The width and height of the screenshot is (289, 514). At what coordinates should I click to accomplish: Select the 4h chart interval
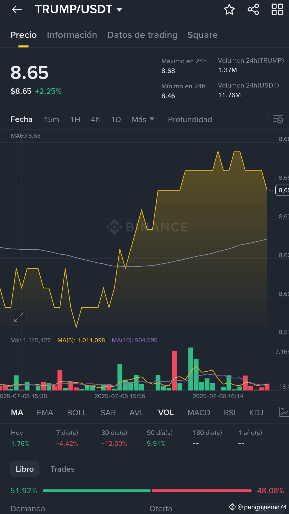click(95, 119)
